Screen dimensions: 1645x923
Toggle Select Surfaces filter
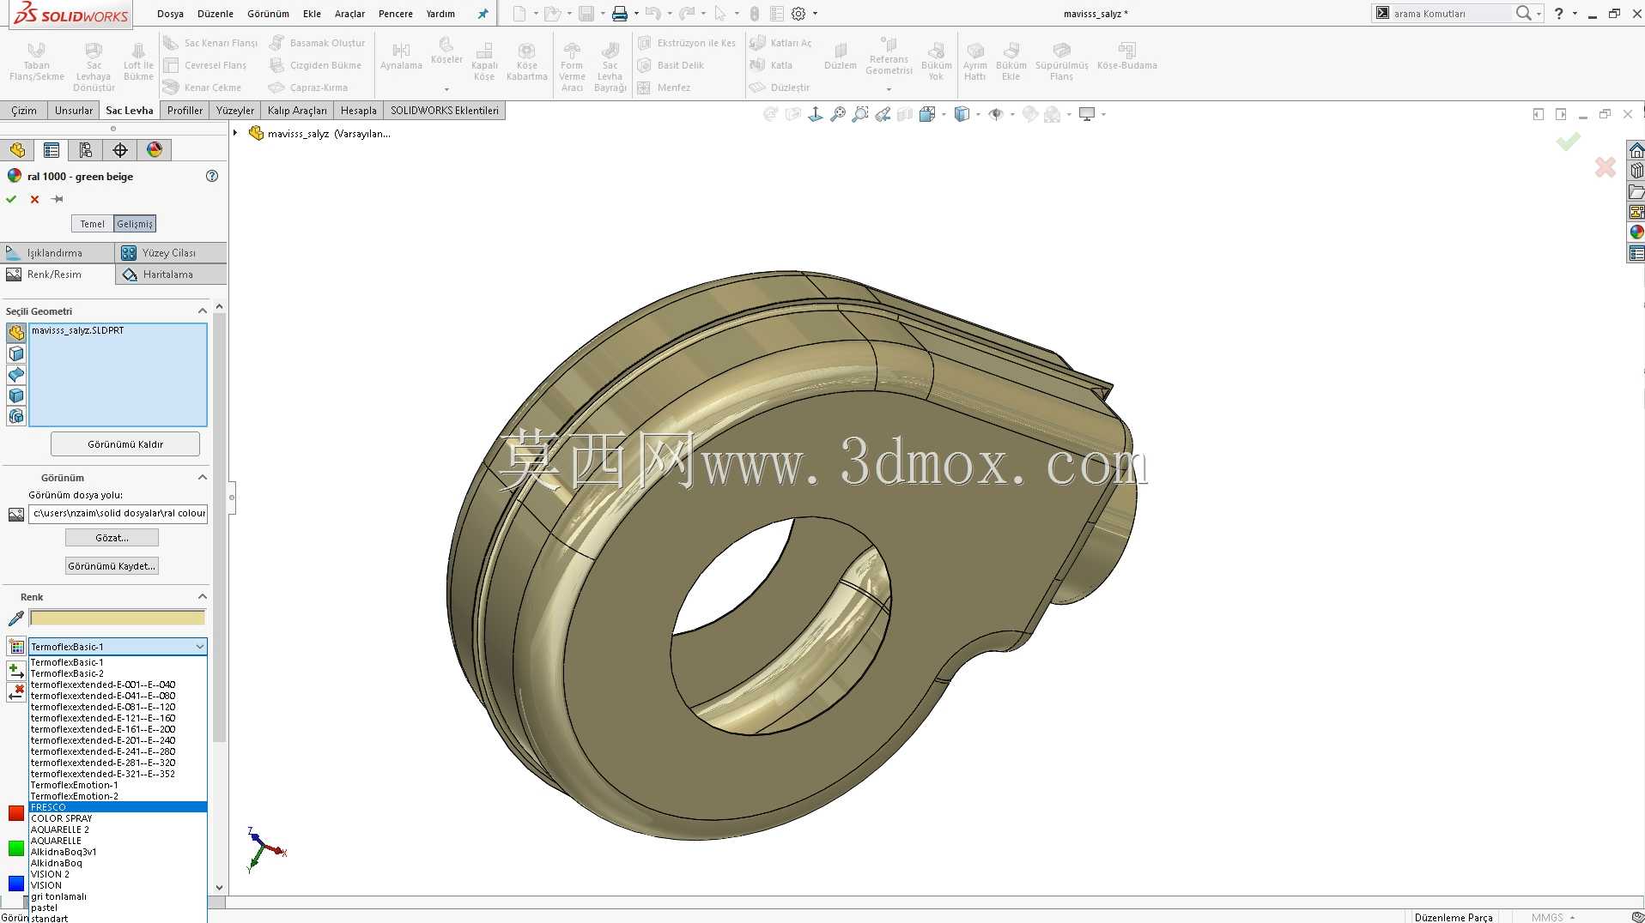click(x=16, y=375)
